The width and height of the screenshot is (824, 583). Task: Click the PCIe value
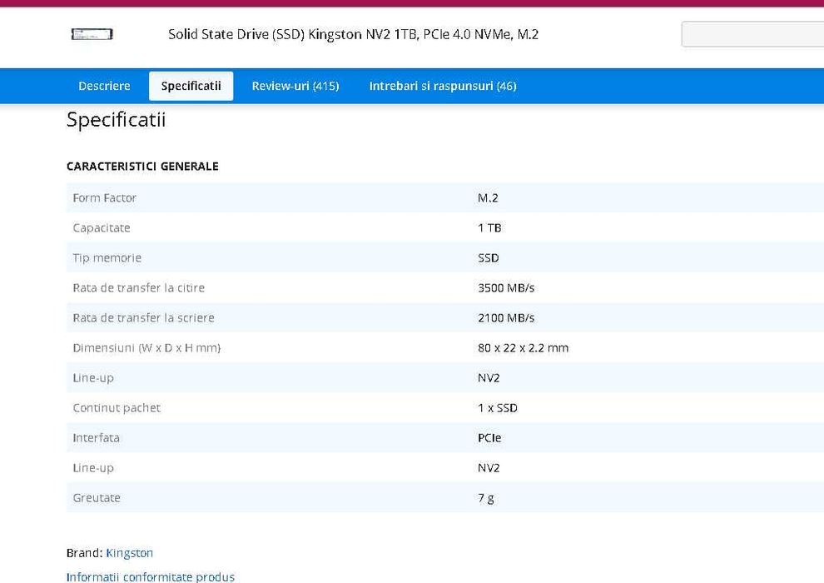click(489, 438)
